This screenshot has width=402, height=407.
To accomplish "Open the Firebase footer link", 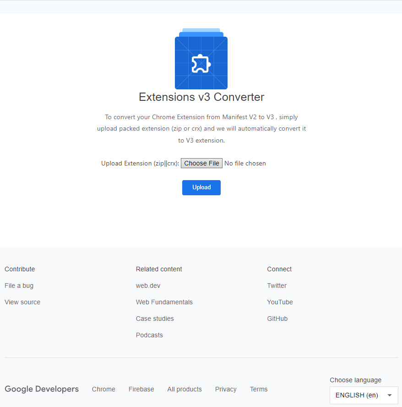I will tap(141, 389).
